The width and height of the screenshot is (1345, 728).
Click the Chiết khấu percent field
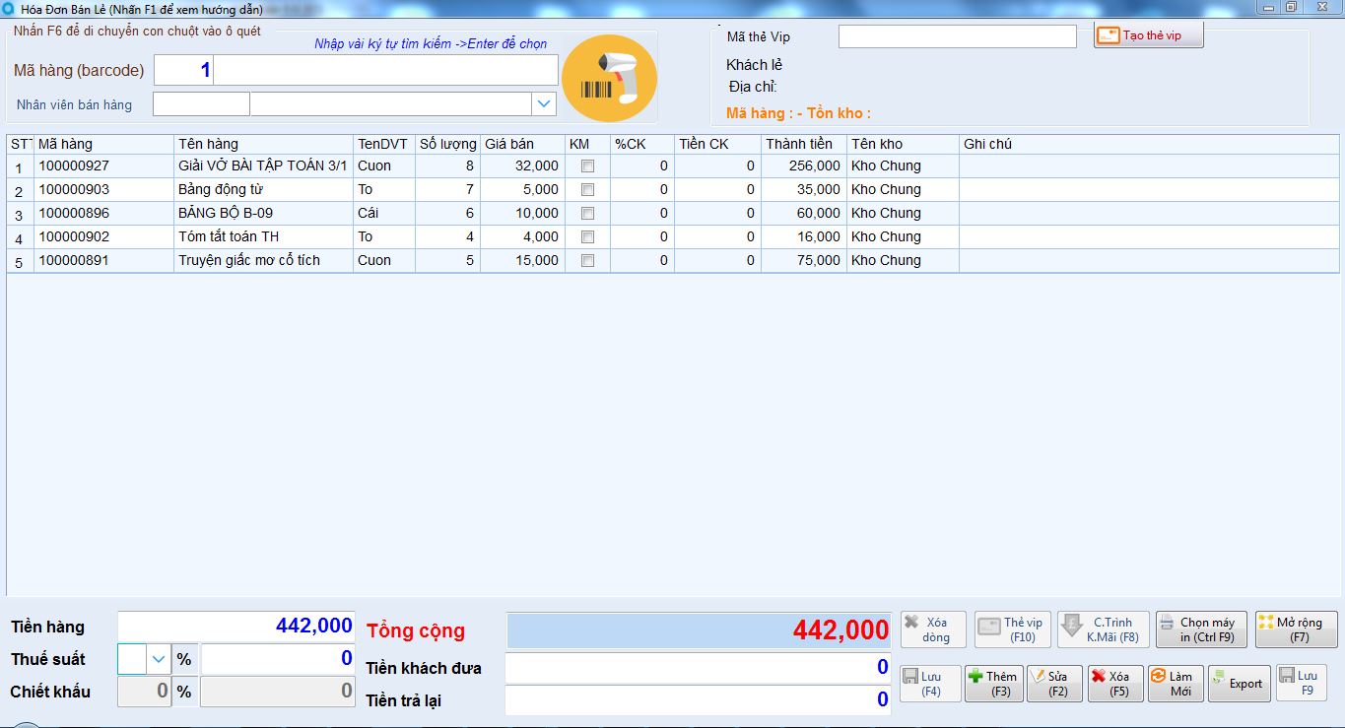145,692
